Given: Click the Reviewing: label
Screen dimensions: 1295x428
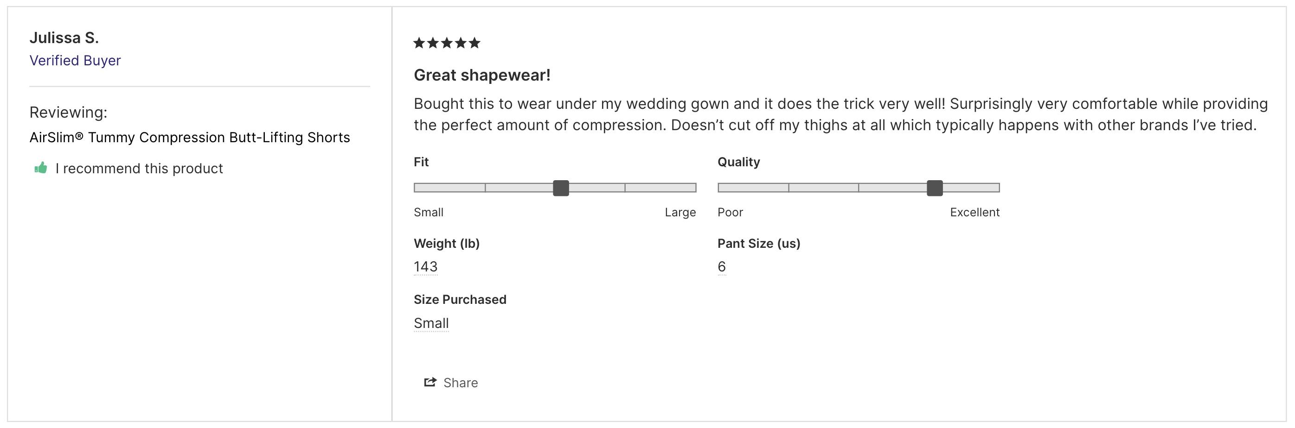Looking at the screenshot, I should [x=68, y=113].
